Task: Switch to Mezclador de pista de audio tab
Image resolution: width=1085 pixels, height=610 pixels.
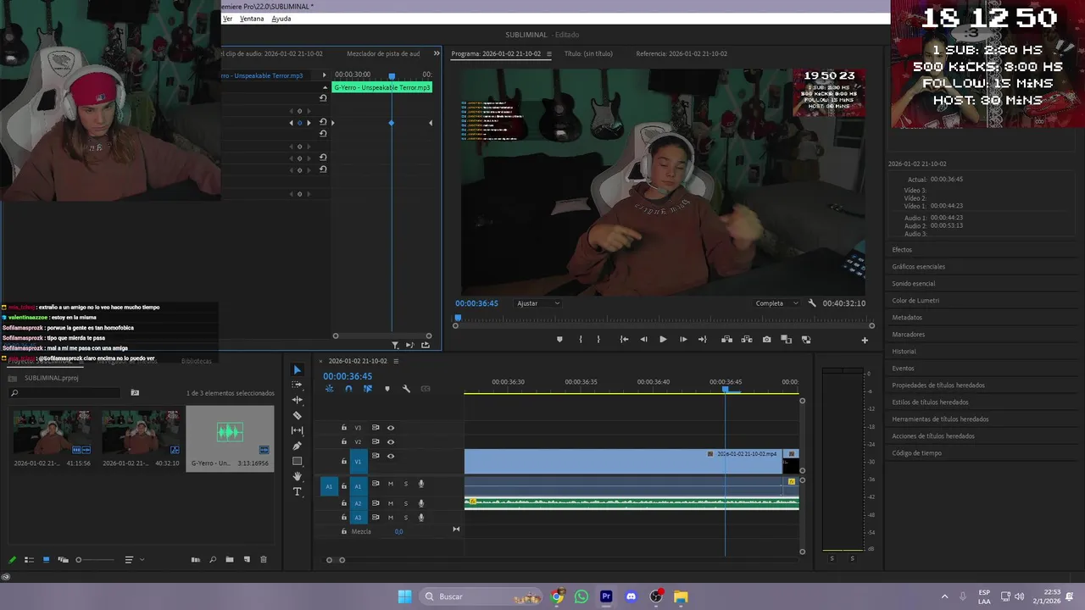Action: 383,53
